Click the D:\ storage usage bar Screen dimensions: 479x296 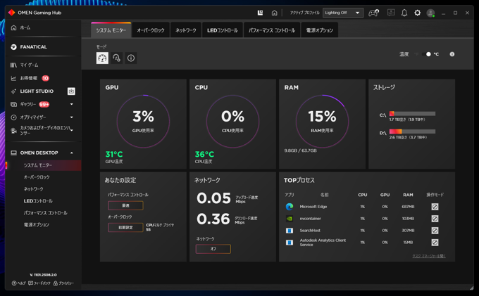coord(412,131)
